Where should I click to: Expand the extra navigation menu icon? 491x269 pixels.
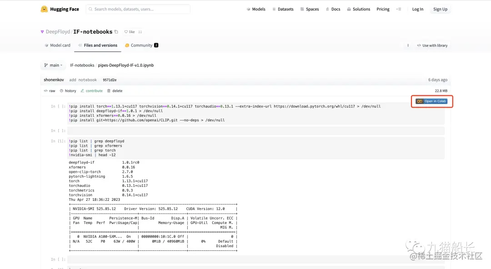click(399, 9)
